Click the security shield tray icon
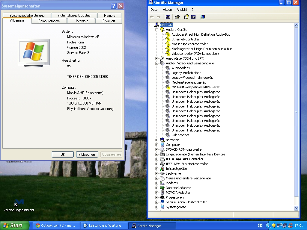307x230 pixels. click(274, 226)
